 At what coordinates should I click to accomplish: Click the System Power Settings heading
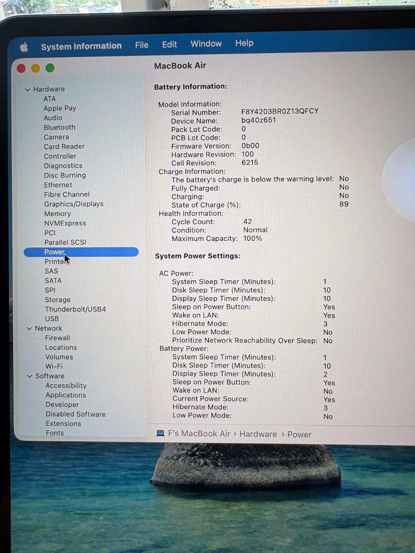pos(197,256)
